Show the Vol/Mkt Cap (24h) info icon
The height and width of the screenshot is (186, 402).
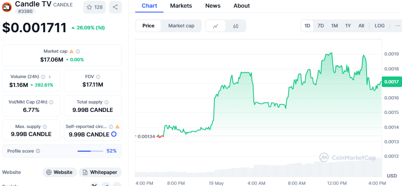coord(51,102)
